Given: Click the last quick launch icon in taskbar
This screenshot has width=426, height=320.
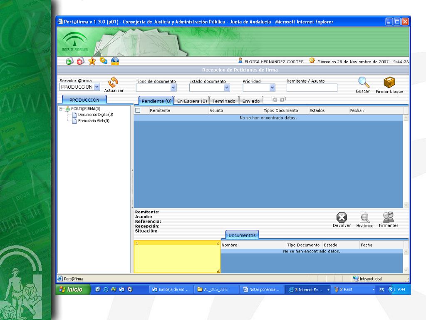Looking at the screenshot, I should (130, 289).
